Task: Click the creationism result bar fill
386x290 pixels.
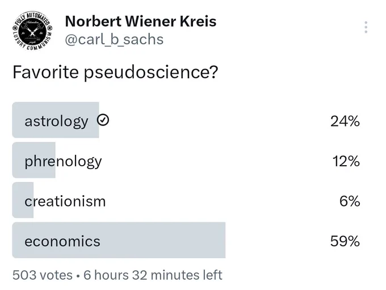Action: coord(23,200)
